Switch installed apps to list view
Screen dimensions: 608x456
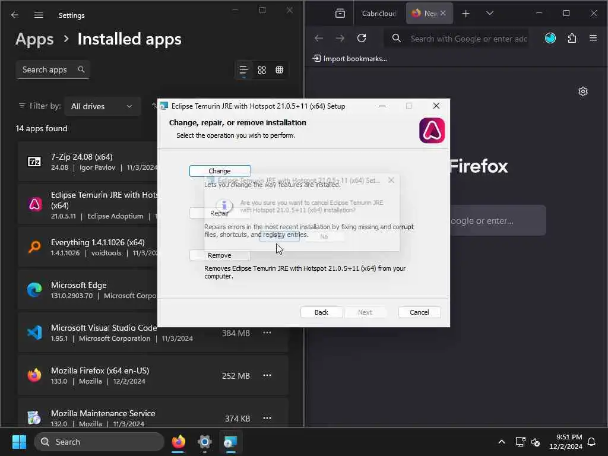click(243, 70)
